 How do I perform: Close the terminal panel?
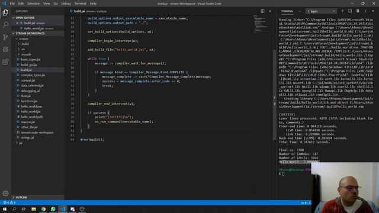click(373, 11)
